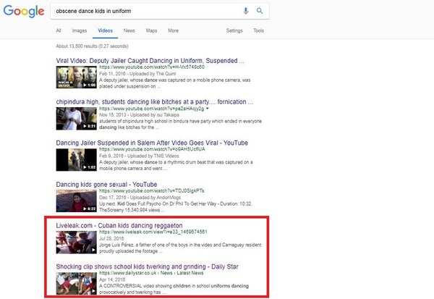Switch to the Images tab
Image resolution: width=434 pixels, height=299 pixels.
(x=80, y=30)
